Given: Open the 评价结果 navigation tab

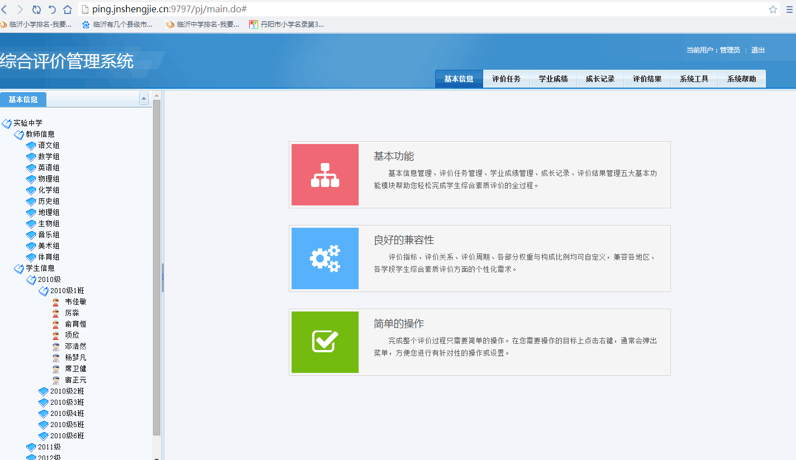Looking at the screenshot, I should 647,79.
